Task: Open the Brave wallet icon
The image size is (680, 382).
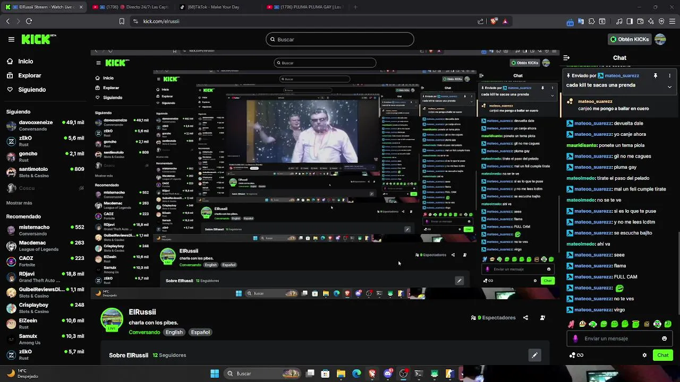Action: pos(640,21)
